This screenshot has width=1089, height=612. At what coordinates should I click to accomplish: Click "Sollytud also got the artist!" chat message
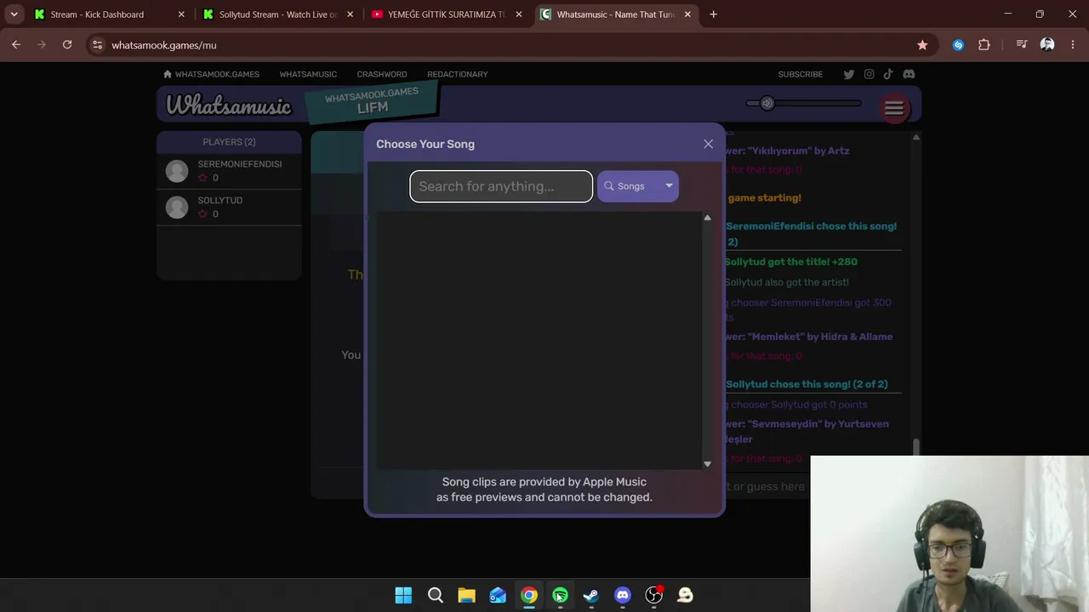[x=787, y=282]
